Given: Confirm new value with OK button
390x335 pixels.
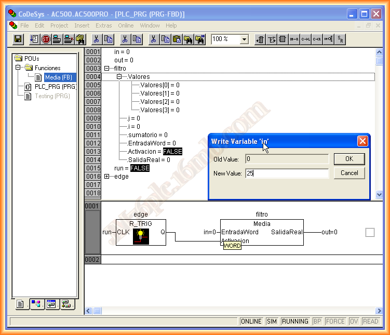Looking at the screenshot, I should point(349,158).
